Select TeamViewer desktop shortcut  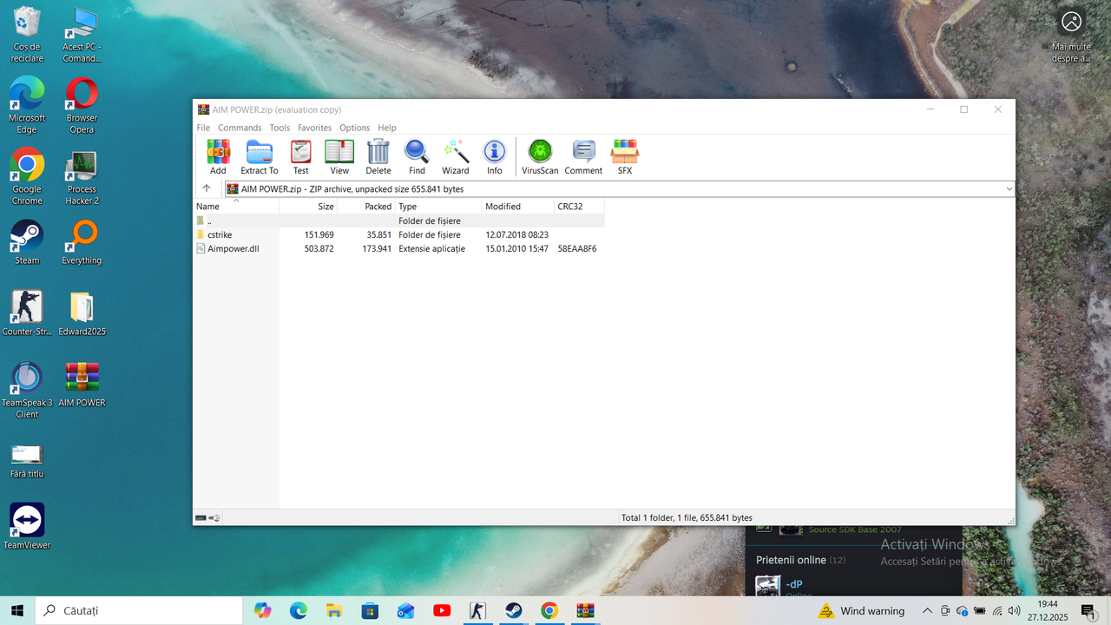(27, 526)
